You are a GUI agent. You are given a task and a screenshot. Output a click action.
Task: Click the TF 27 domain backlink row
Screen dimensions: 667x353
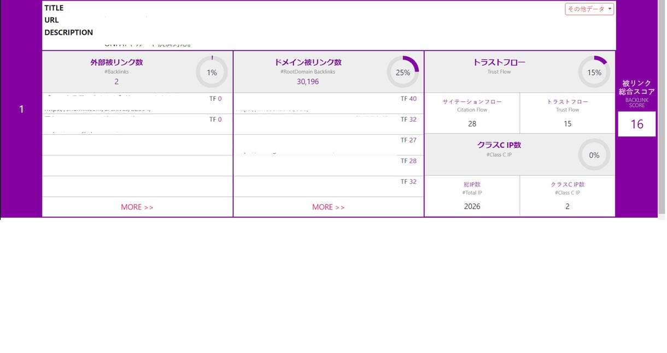tap(329, 145)
